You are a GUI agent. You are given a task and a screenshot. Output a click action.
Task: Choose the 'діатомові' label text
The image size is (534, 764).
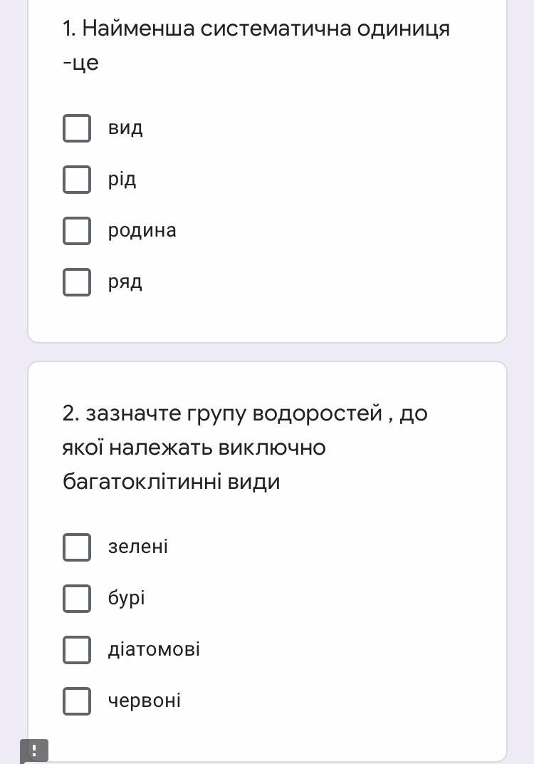click(154, 650)
